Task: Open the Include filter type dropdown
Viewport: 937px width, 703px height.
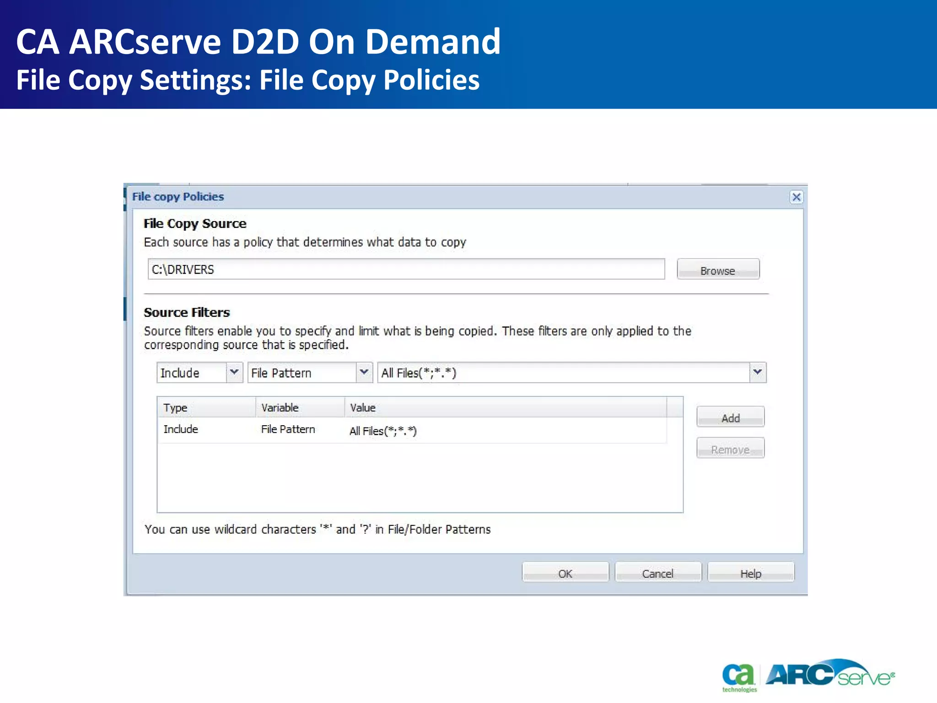Action: pos(234,372)
